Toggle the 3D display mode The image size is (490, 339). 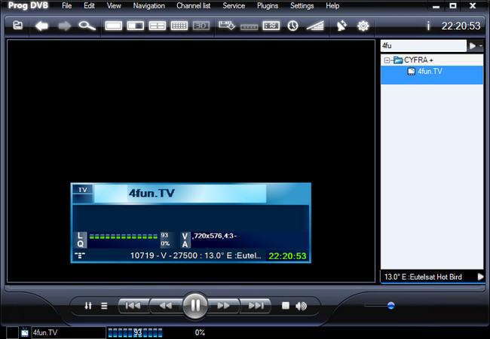201,26
